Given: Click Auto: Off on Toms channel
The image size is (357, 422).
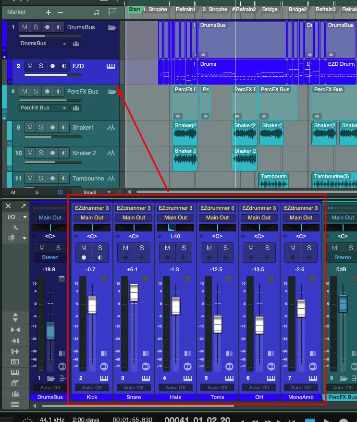Looking at the screenshot, I should (217, 388).
